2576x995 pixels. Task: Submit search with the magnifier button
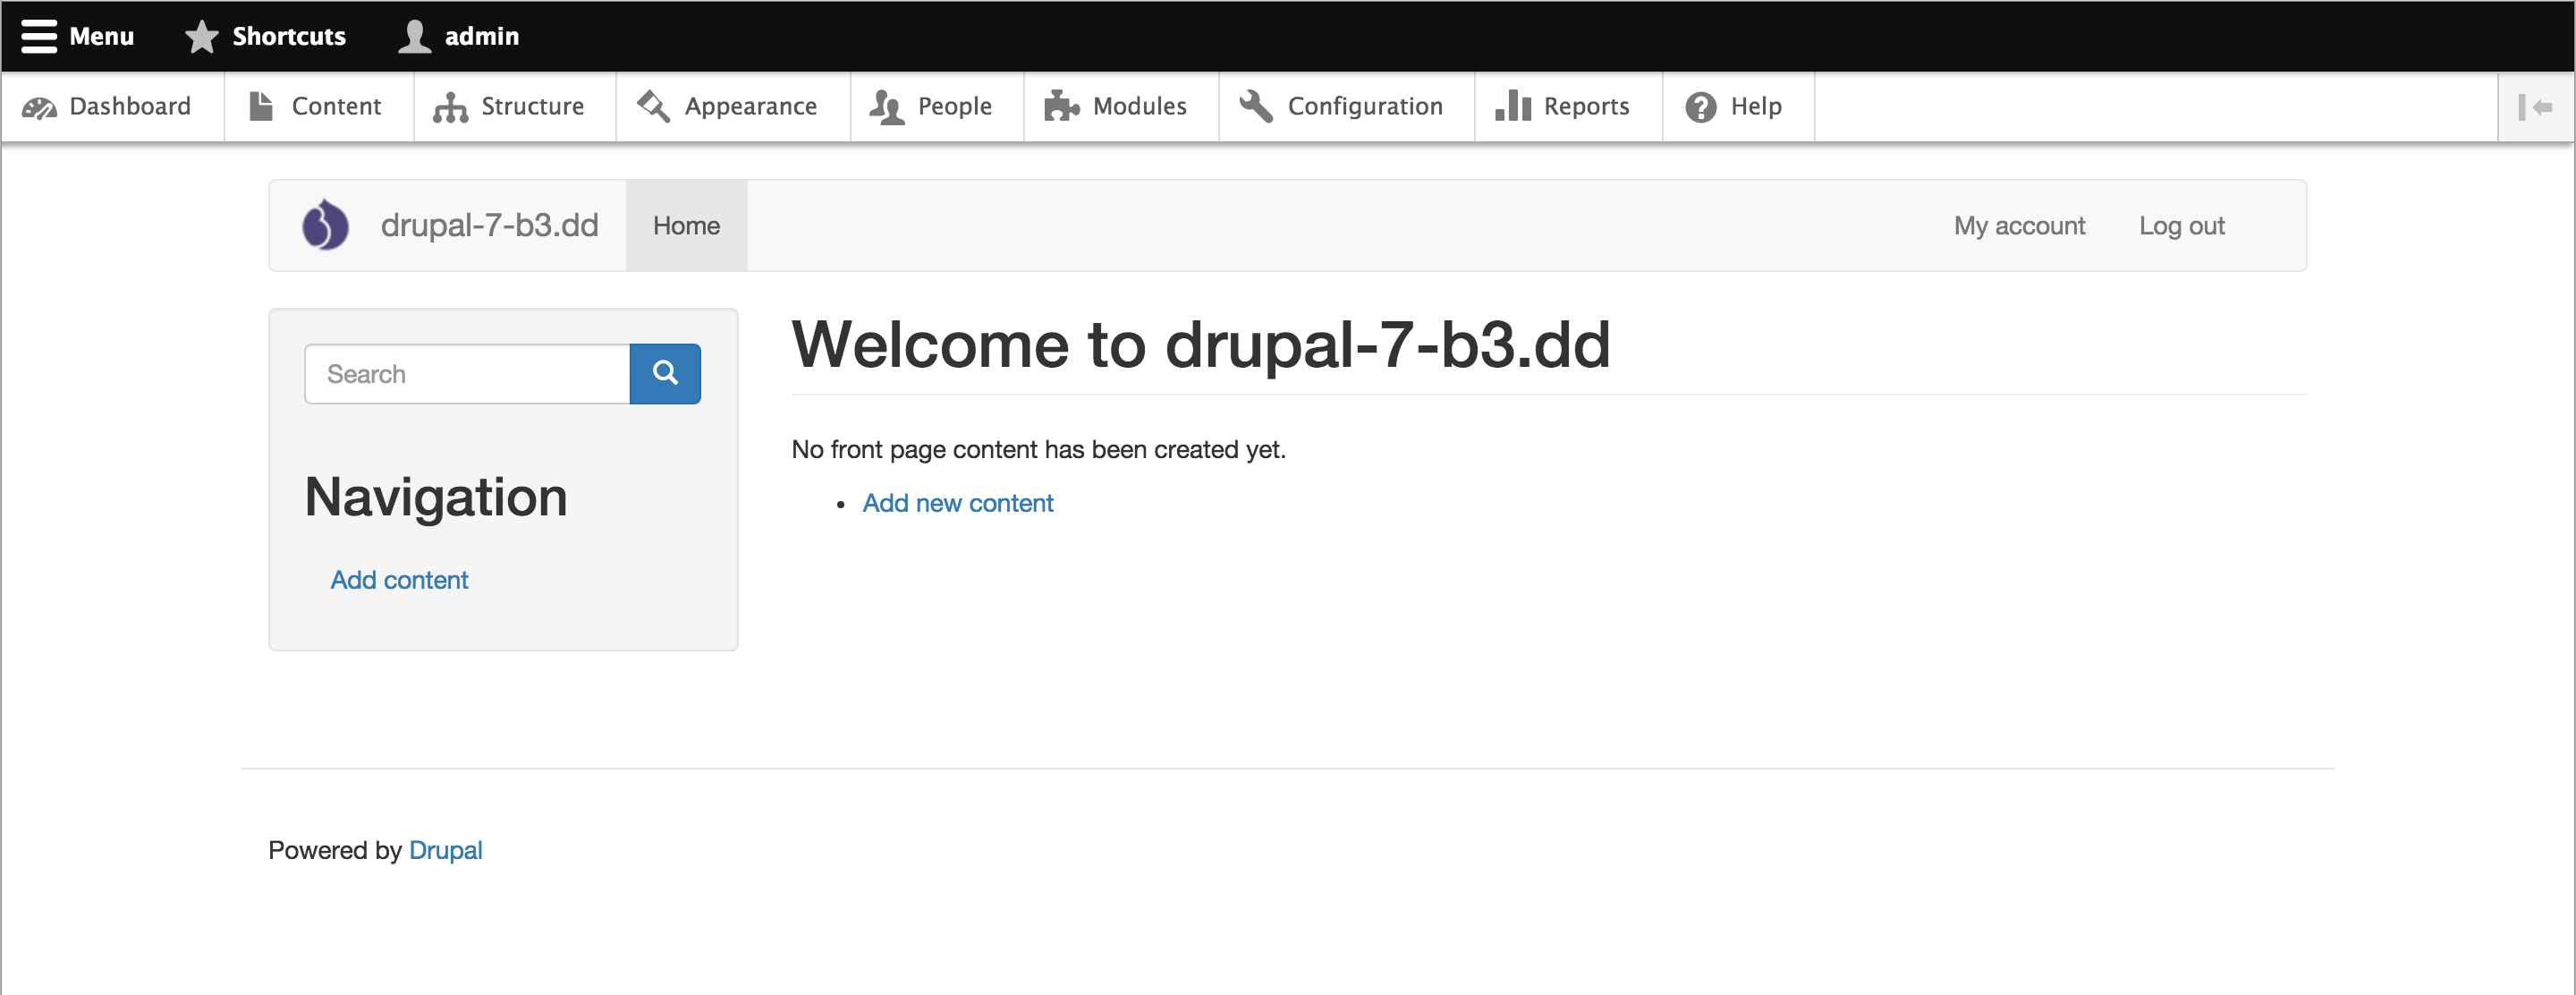pyautogui.click(x=665, y=374)
